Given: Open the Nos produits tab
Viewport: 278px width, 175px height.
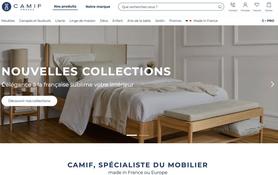Looking at the screenshot, I should [65, 7].
